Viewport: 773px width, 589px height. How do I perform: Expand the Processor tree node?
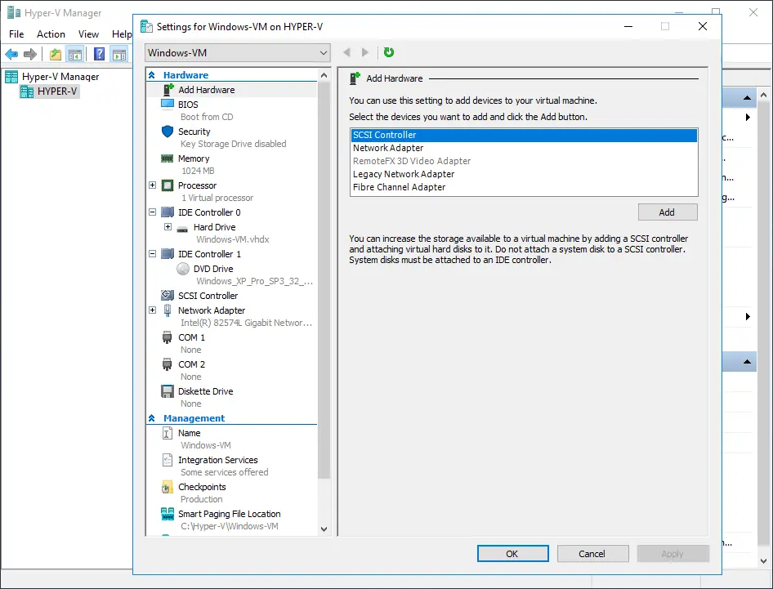point(153,185)
